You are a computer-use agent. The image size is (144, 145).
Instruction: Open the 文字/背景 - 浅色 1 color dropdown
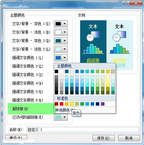[61, 32]
